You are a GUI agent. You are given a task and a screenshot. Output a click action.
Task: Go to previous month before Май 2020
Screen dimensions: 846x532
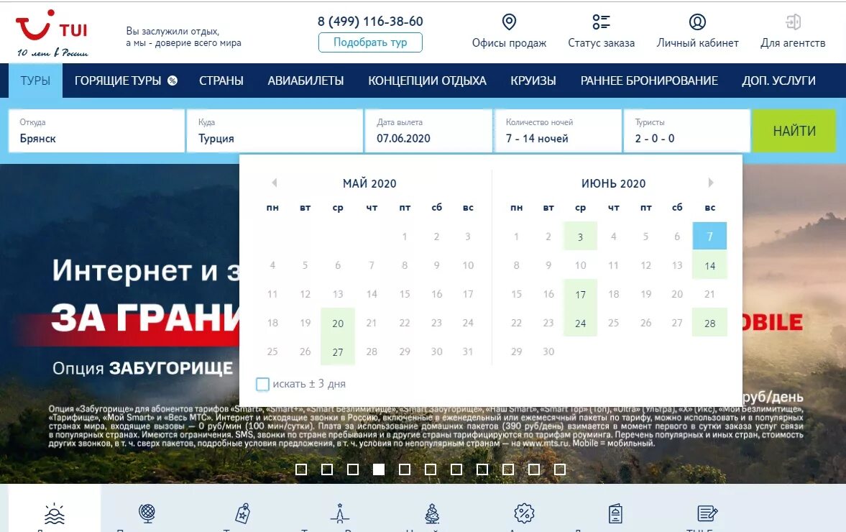pos(274,183)
